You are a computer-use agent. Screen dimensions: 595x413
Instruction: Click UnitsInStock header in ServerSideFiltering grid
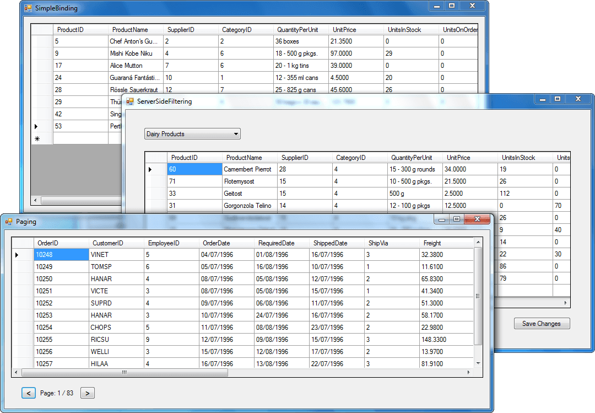[526, 157]
